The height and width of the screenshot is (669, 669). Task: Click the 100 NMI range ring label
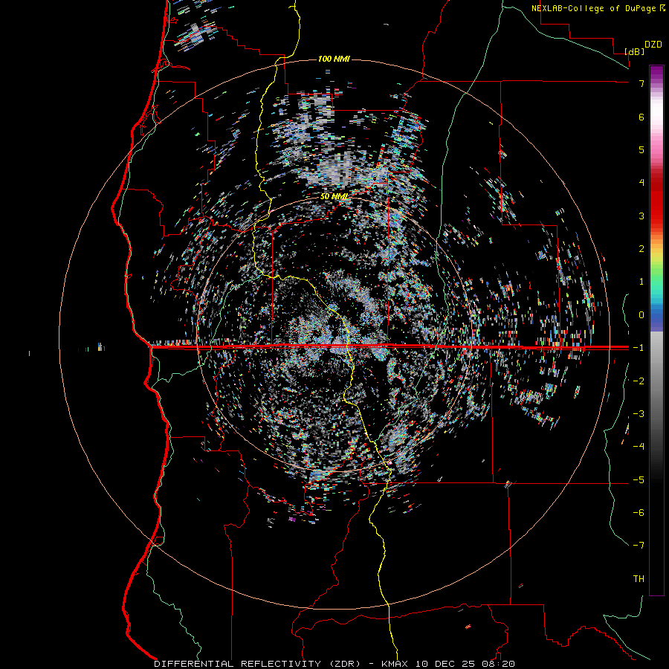334,59
